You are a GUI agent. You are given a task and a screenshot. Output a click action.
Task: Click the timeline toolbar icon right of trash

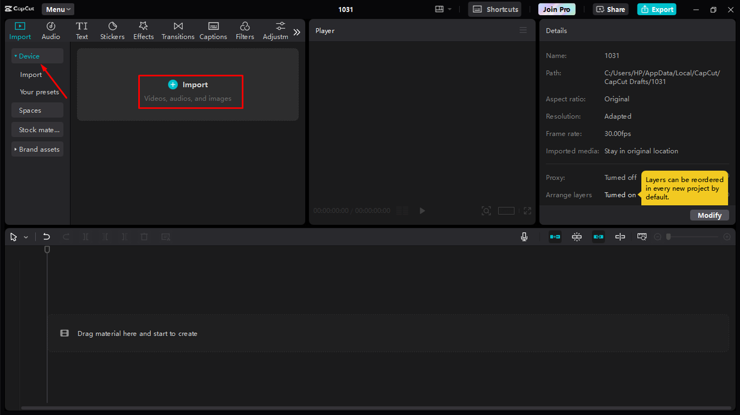click(x=166, y=237)
